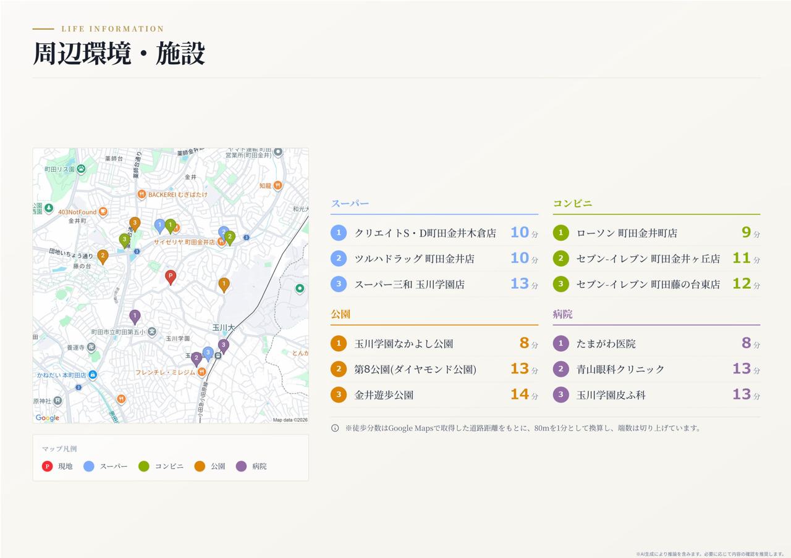This screenshot has height=558, width=791.
Task: Click the 町田市立町田第五小 school icon
Action: click(x=152, y=331)
